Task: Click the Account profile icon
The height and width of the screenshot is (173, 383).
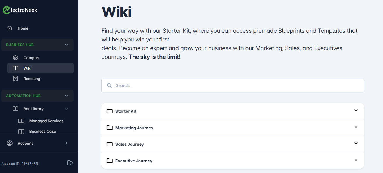Action: pos(10,143)
